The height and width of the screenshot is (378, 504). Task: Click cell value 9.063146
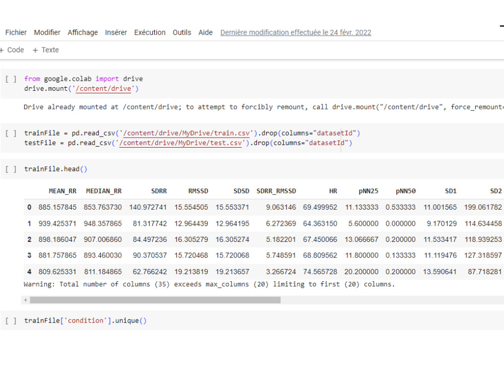pyautogui.click(x=281, y=208)
